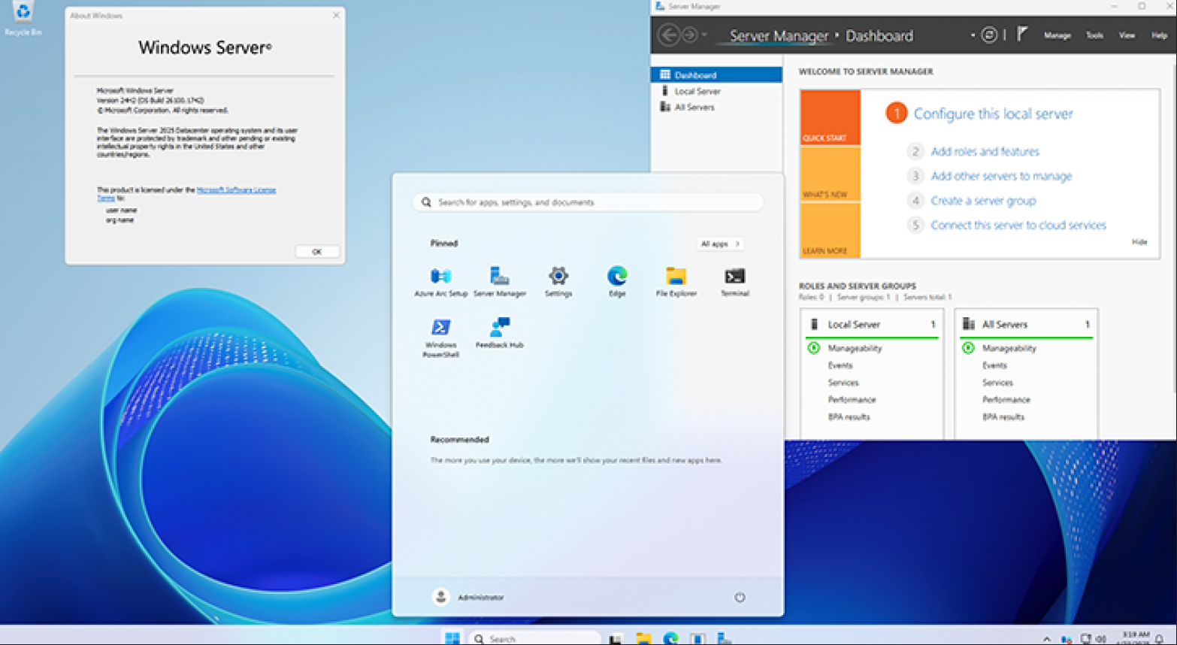Viewport: 1177px width, 645px height.
Task: Hide the welcome tile in Server Manager
Action: click(x=1139, y=242)
